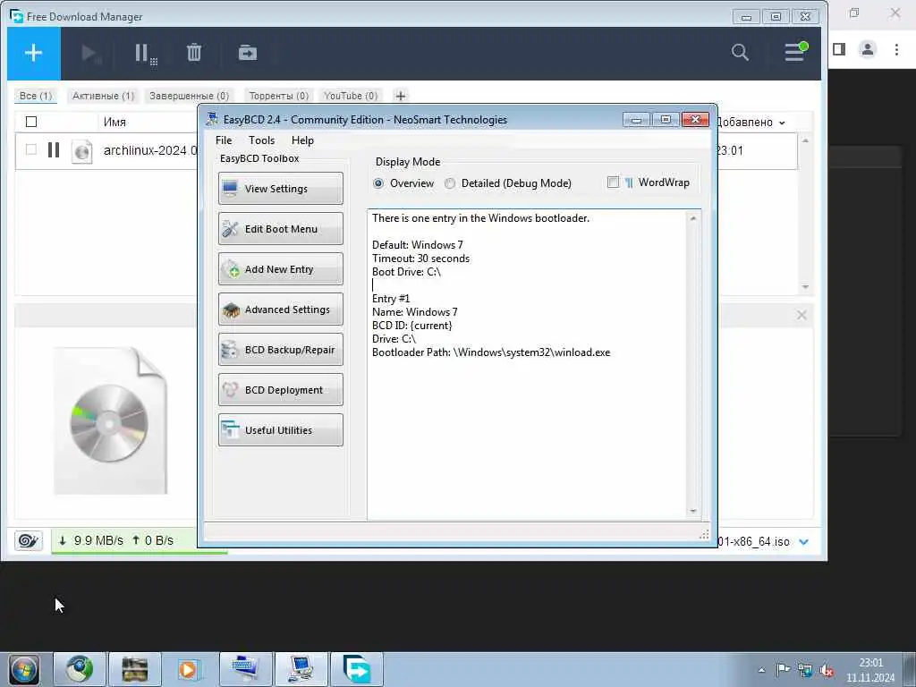Click the "BCD ID: {current}" line
This screenshot has height=687, width=916.
(x=411, y=326)
